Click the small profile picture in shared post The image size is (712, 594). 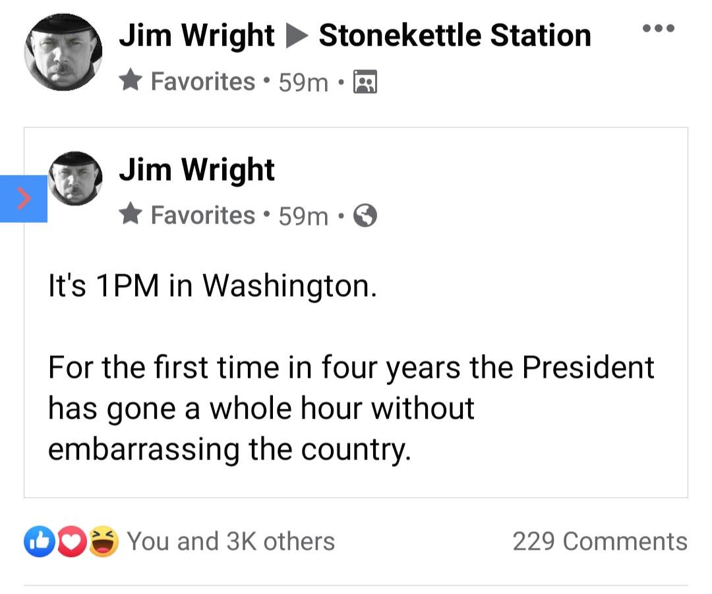(76, 179)
